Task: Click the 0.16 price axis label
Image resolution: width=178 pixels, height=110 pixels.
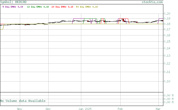Action: 167,35
